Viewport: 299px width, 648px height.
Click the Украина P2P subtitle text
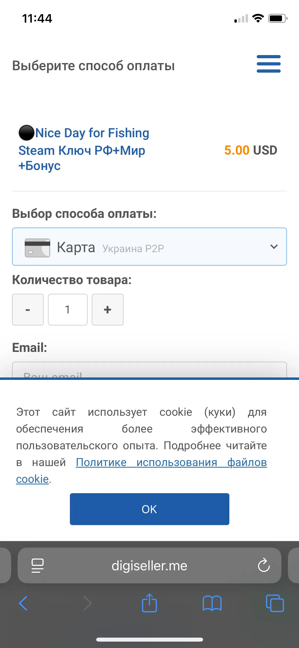click(x=133, y=249)
